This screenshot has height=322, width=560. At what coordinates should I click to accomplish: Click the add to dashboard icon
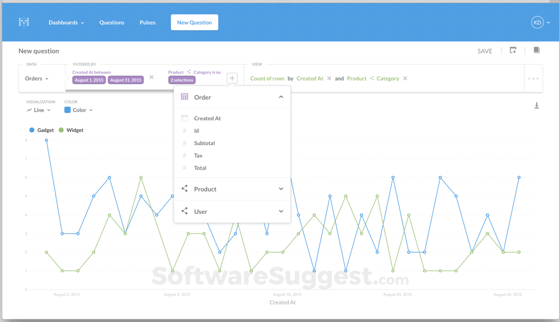[513, 50]
